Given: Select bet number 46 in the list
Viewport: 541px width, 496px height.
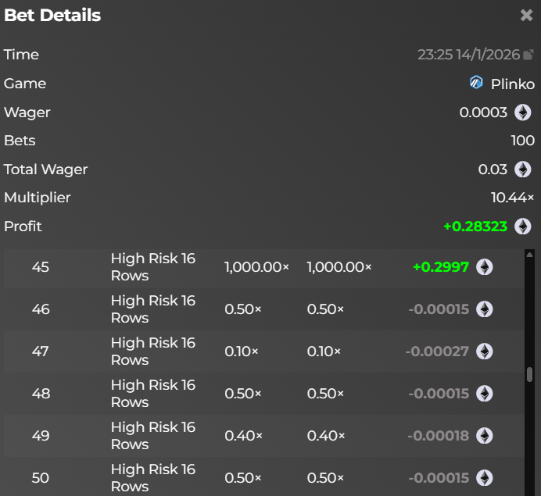Looking at the screenshot, I should coord(41,309).
